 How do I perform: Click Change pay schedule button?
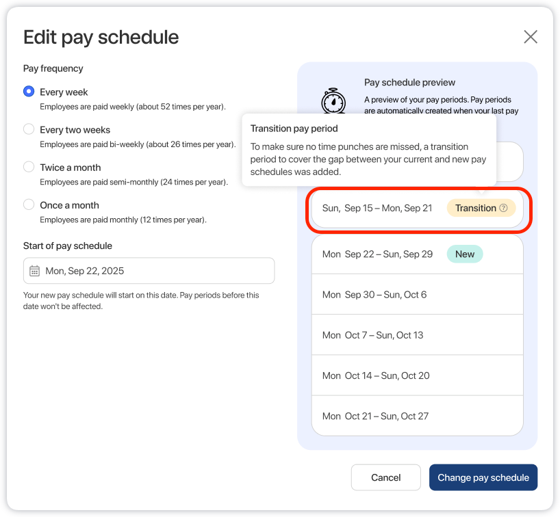pos(483,477)
